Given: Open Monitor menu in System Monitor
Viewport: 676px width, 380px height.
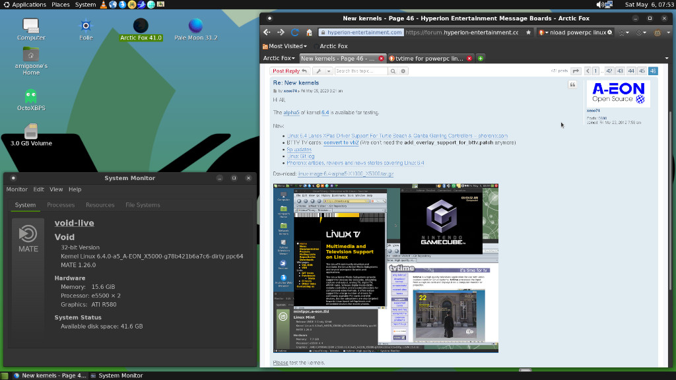Looking at the screenshot, I should (x=17, y=189).
